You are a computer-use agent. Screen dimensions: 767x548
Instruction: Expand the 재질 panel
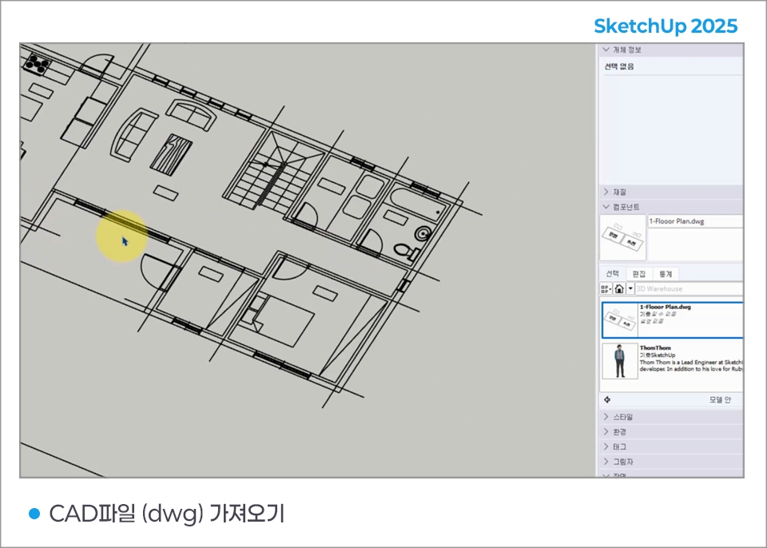coord(670,192)
